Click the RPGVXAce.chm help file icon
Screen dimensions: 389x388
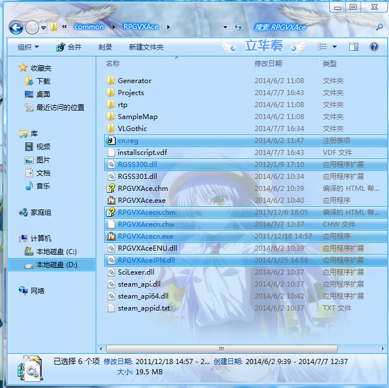tap(111, 188)
